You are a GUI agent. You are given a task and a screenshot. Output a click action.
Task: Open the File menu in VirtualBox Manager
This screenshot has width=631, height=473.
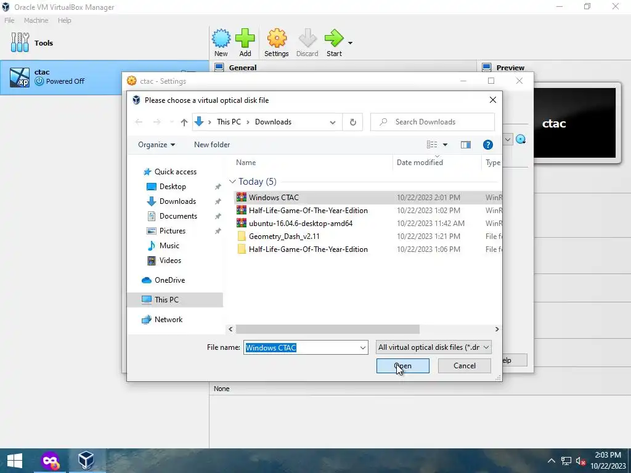pos(9,20)
